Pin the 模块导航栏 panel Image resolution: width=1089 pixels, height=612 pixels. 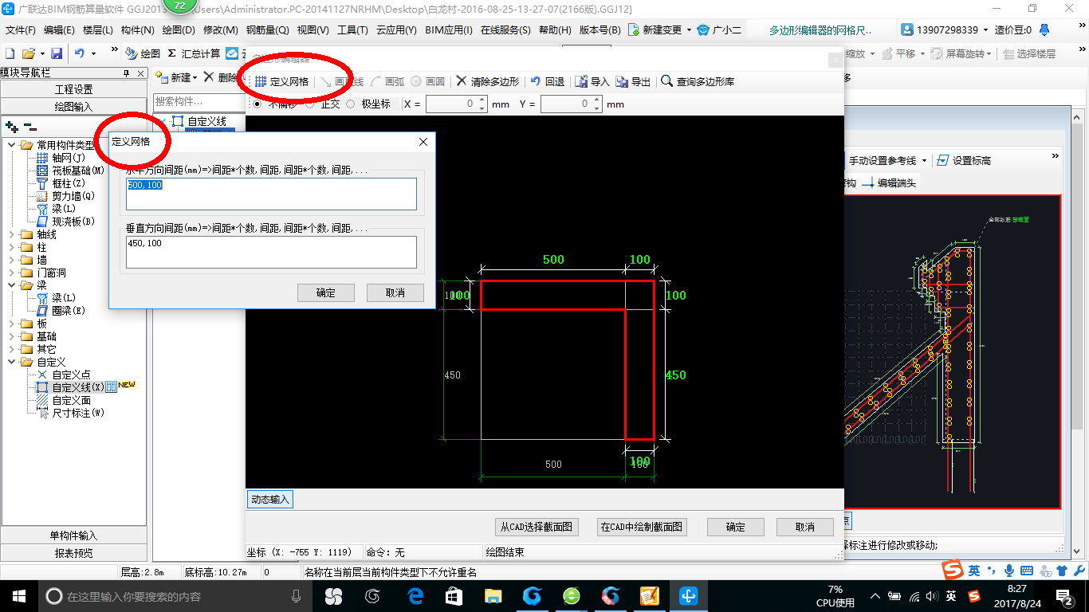pos(126,73)
